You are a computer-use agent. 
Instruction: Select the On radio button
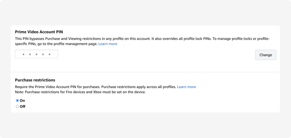(x=17, y=100)
